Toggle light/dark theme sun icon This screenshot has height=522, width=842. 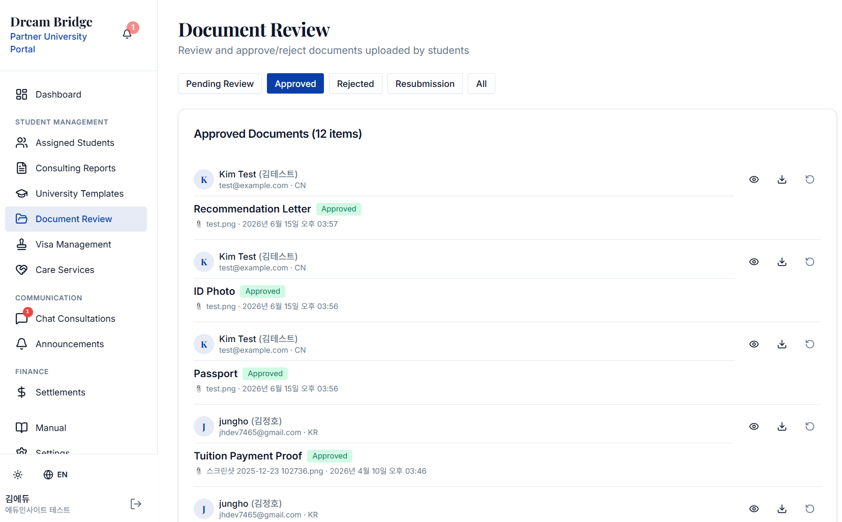18,475
